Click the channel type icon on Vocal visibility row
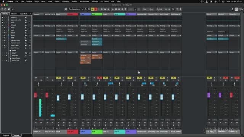This screenshot has width=244, height=137. click(26, 23)
